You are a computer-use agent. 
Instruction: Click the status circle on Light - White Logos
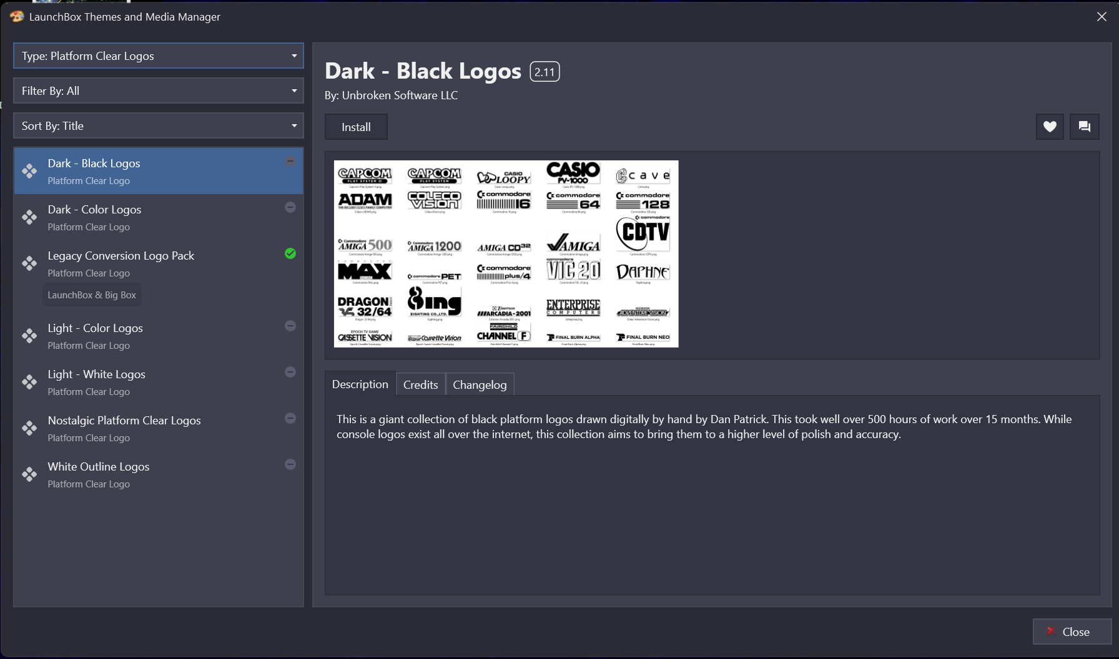pos(290,372)
